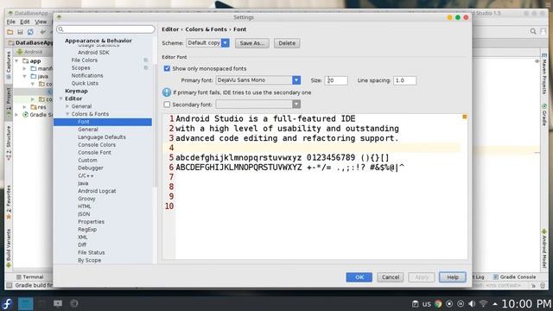
Task: Open the View menu
Action: coord(41,22)
